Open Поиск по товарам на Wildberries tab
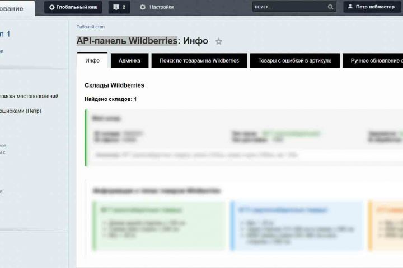 (x=199, y=60)
